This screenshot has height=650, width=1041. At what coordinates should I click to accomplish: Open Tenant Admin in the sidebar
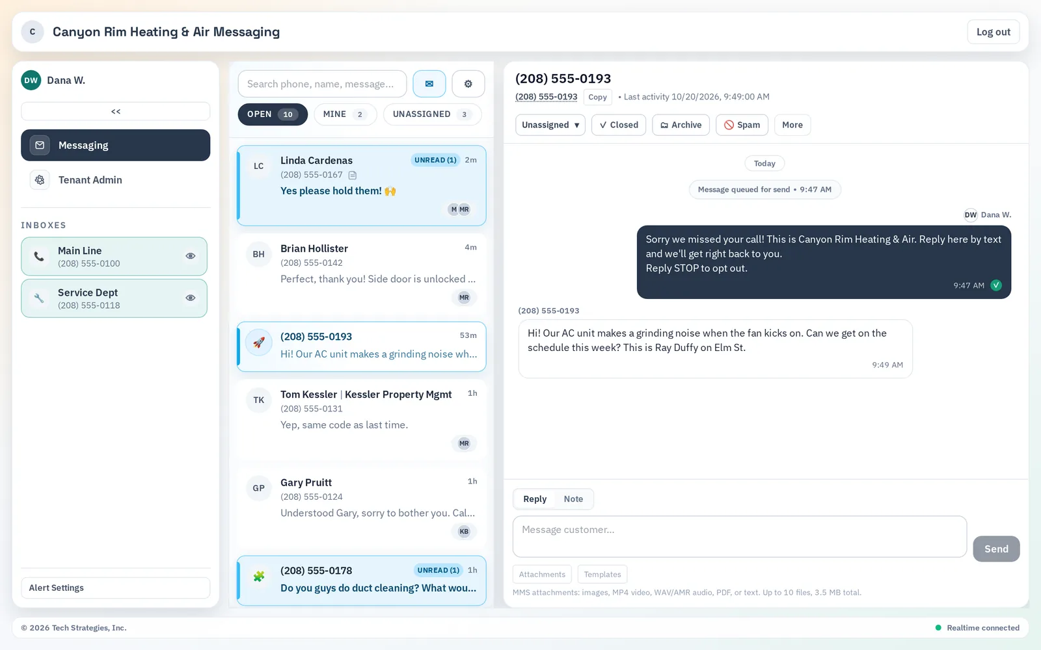point(116,180)
